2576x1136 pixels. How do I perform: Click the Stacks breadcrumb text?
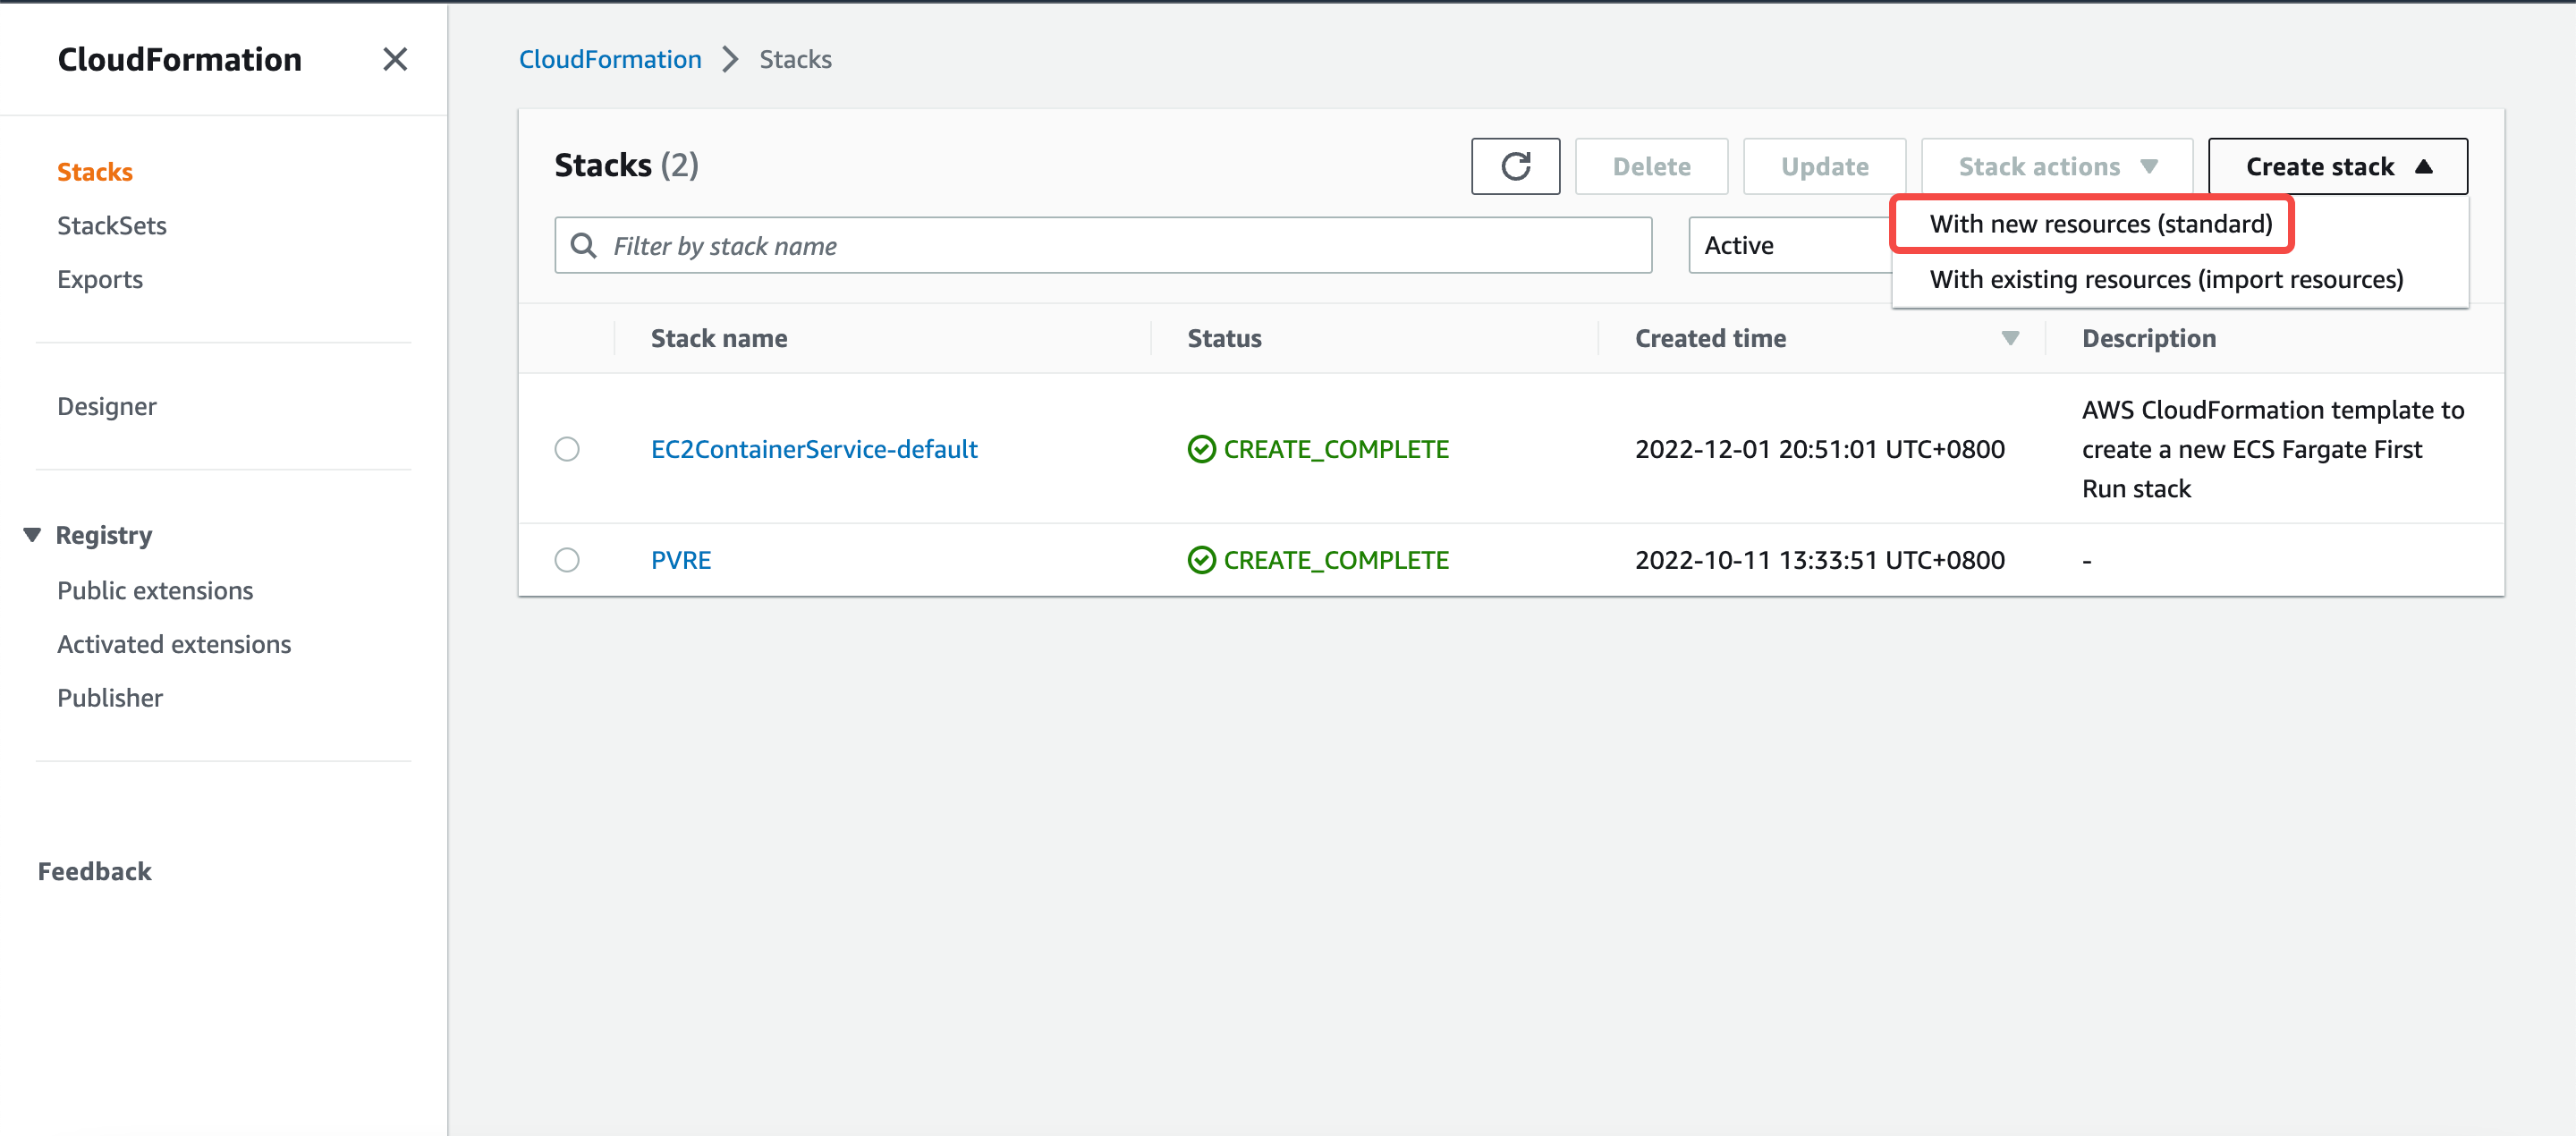(795, 59)
